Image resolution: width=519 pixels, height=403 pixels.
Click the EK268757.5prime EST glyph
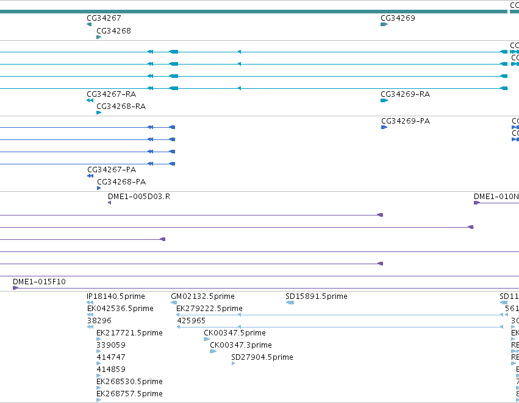click(98, 401)
